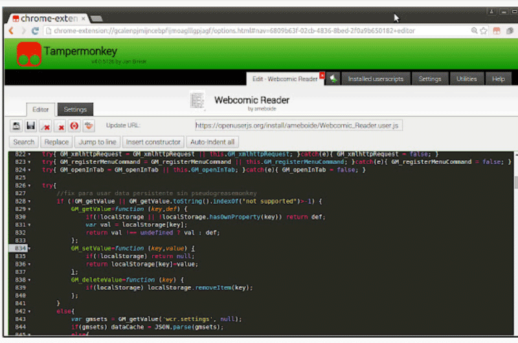This screenshot has width=518, height=343.
Task: Collapse code fold at line 828
Action: [x=29, y=201]
